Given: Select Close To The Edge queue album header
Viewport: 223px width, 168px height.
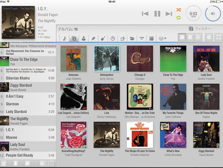Looking at the screenshot, I should 28,61.
